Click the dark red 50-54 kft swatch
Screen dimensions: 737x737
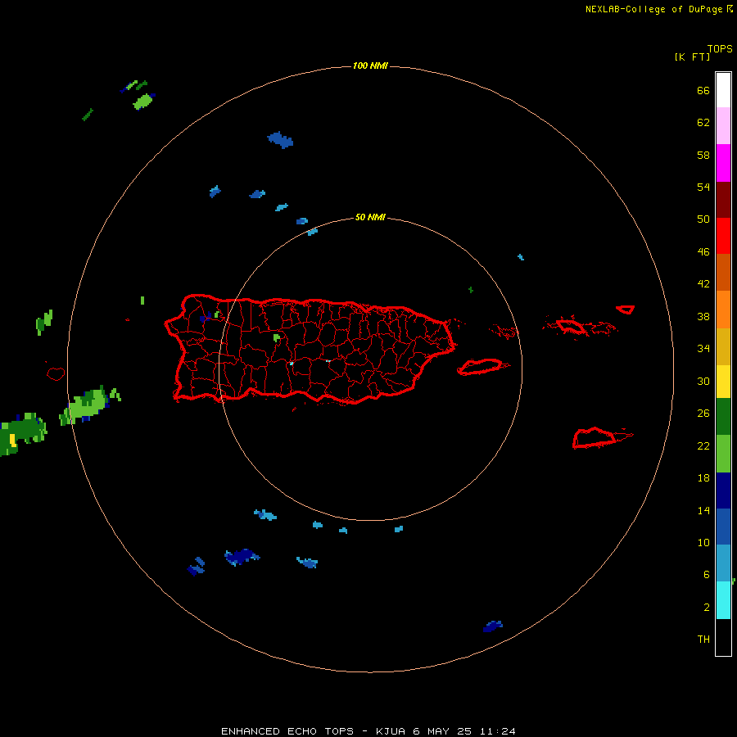(723, 199)
